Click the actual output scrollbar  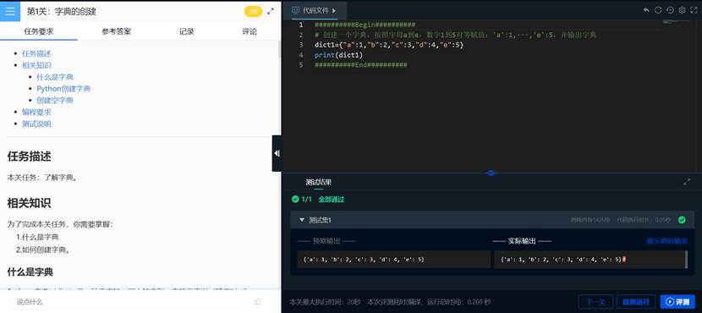[x=686, y=259]
